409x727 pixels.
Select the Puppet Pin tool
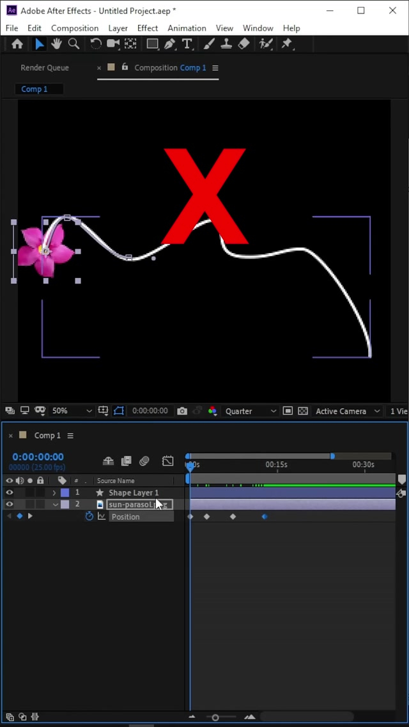(286, 43)
